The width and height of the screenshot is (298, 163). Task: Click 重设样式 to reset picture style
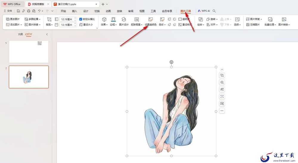click(x=185, y=25)
